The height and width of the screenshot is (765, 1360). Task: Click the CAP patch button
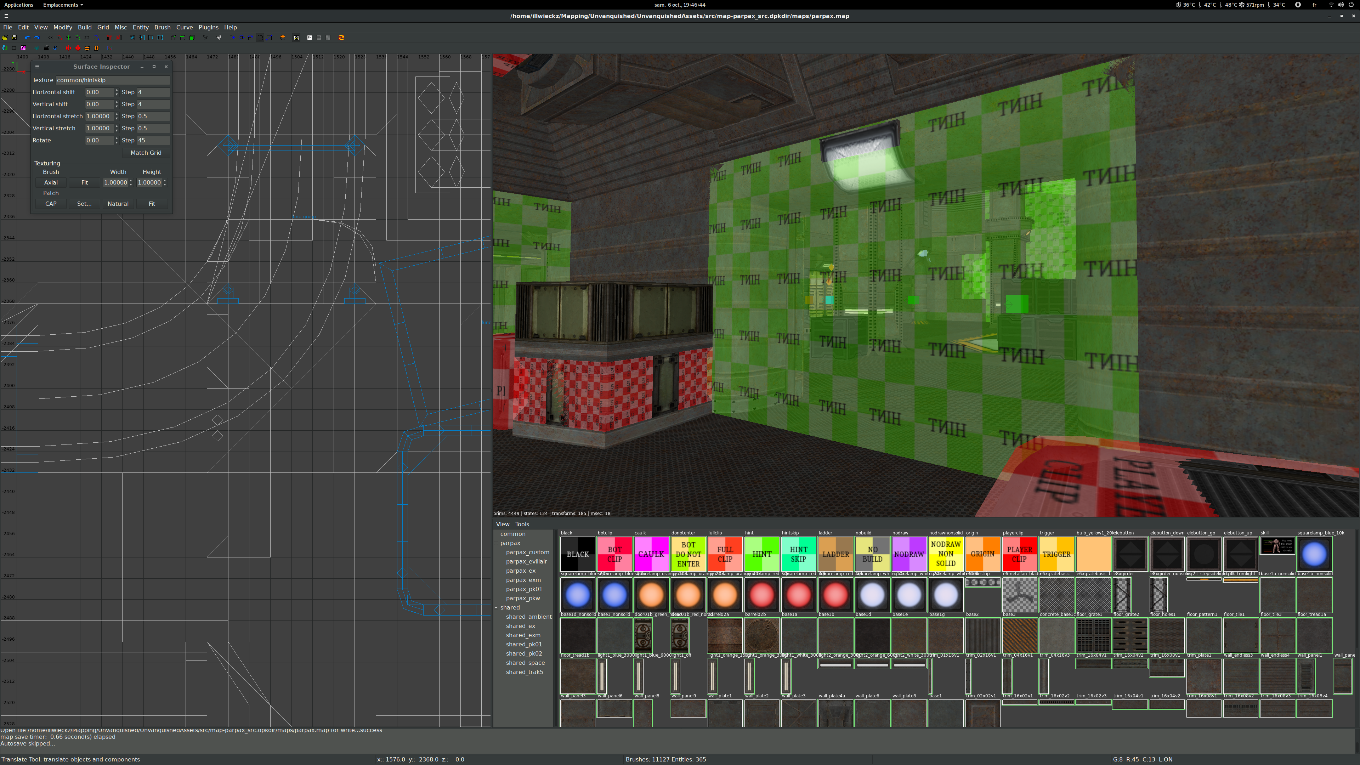(x=51, y=204)
